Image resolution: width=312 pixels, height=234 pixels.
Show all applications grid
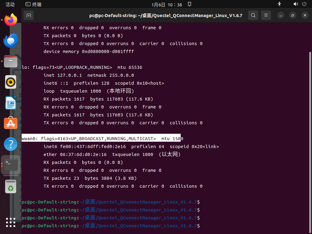11,222
